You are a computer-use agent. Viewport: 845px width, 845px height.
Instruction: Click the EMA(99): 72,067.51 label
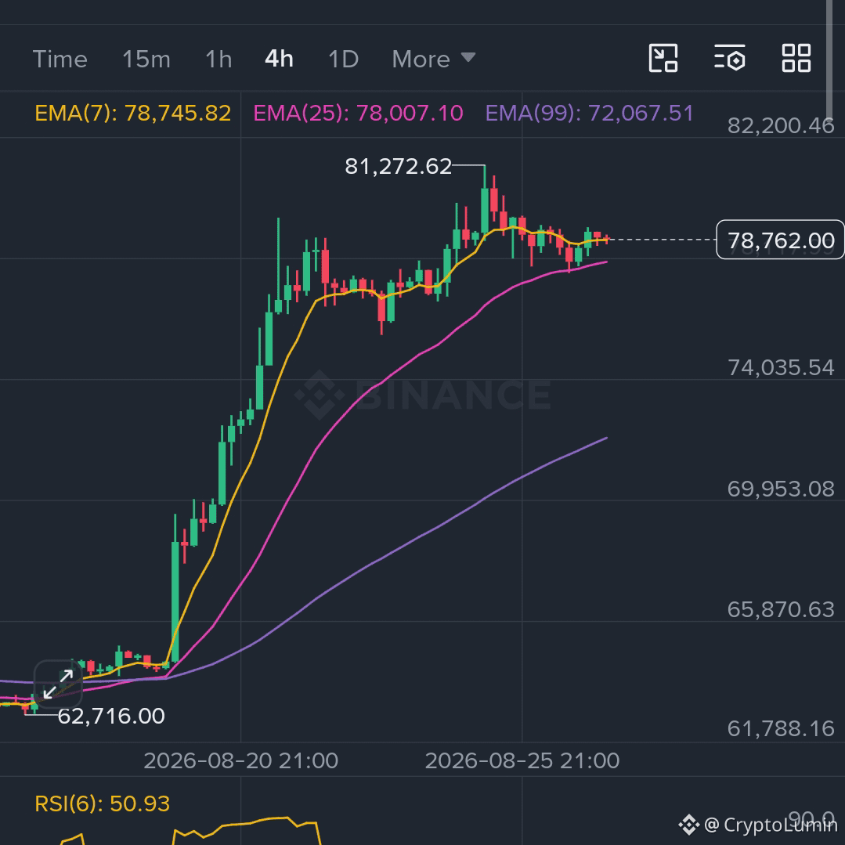(x=590, y=114)
